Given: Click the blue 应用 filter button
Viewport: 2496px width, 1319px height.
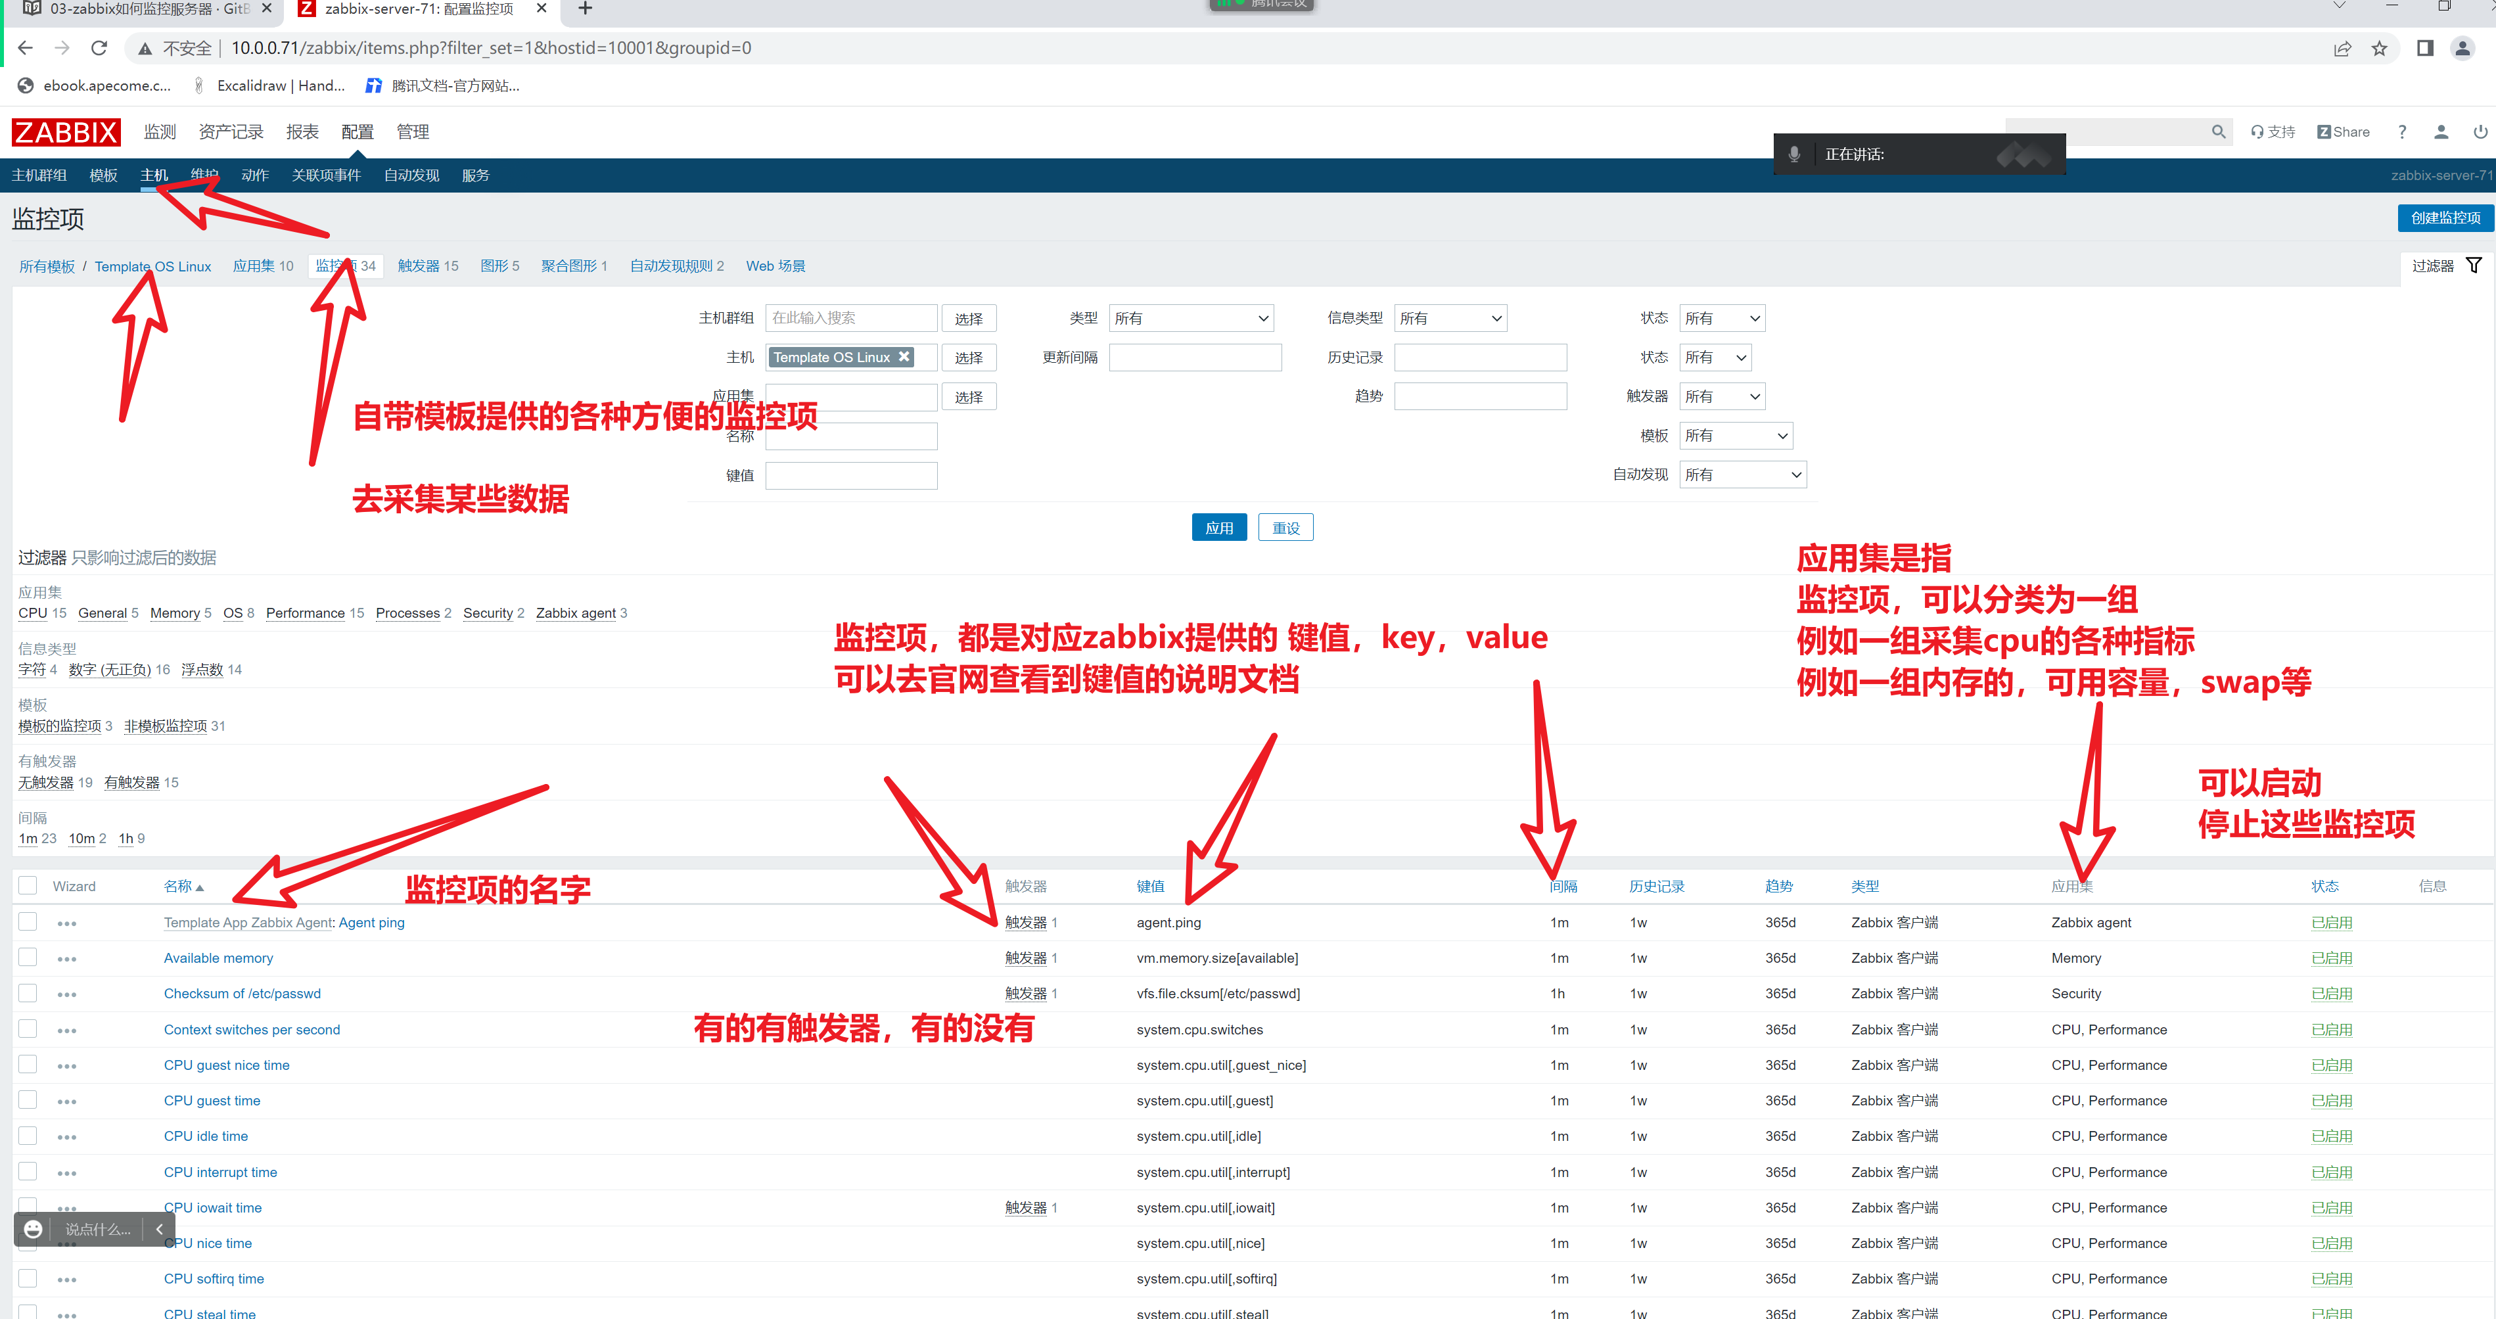Looking at the screenshot, I should pyautogui.click(x=1218, y=527).
